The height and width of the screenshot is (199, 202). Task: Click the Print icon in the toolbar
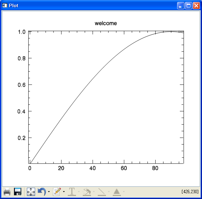click(7, 192)
